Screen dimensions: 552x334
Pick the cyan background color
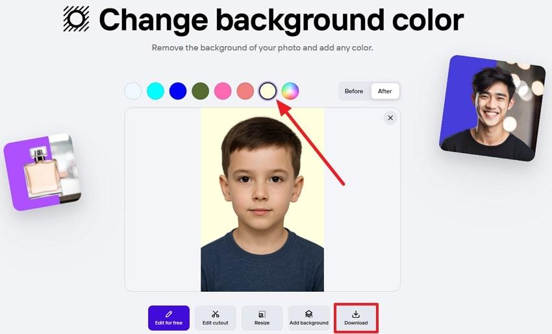coord(155,91)
